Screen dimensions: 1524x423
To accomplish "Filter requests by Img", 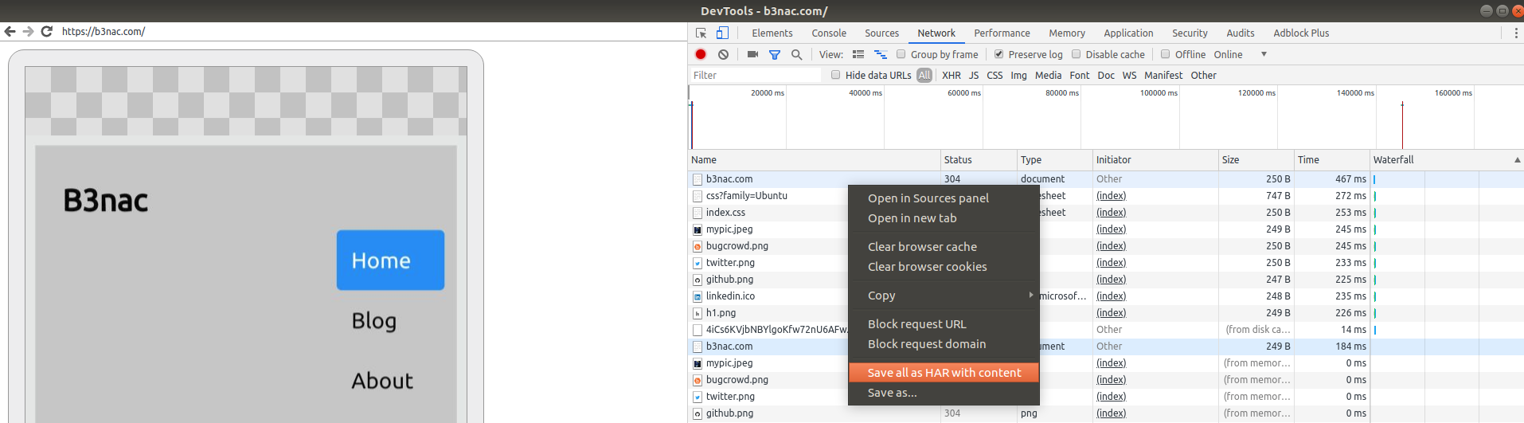I will point(1018,76).
